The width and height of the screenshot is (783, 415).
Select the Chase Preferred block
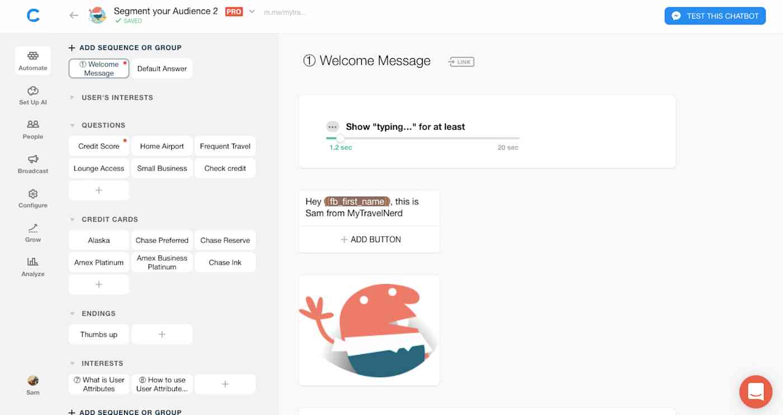click(162, 240)
